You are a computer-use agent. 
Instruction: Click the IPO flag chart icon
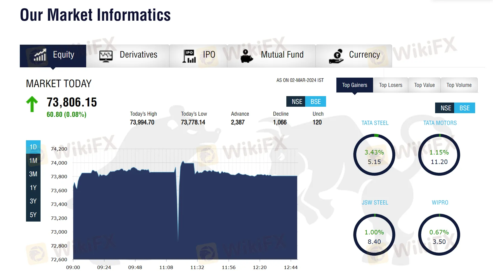tap(189, 56)
